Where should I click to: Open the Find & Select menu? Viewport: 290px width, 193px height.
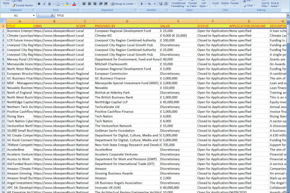(275, 4)
